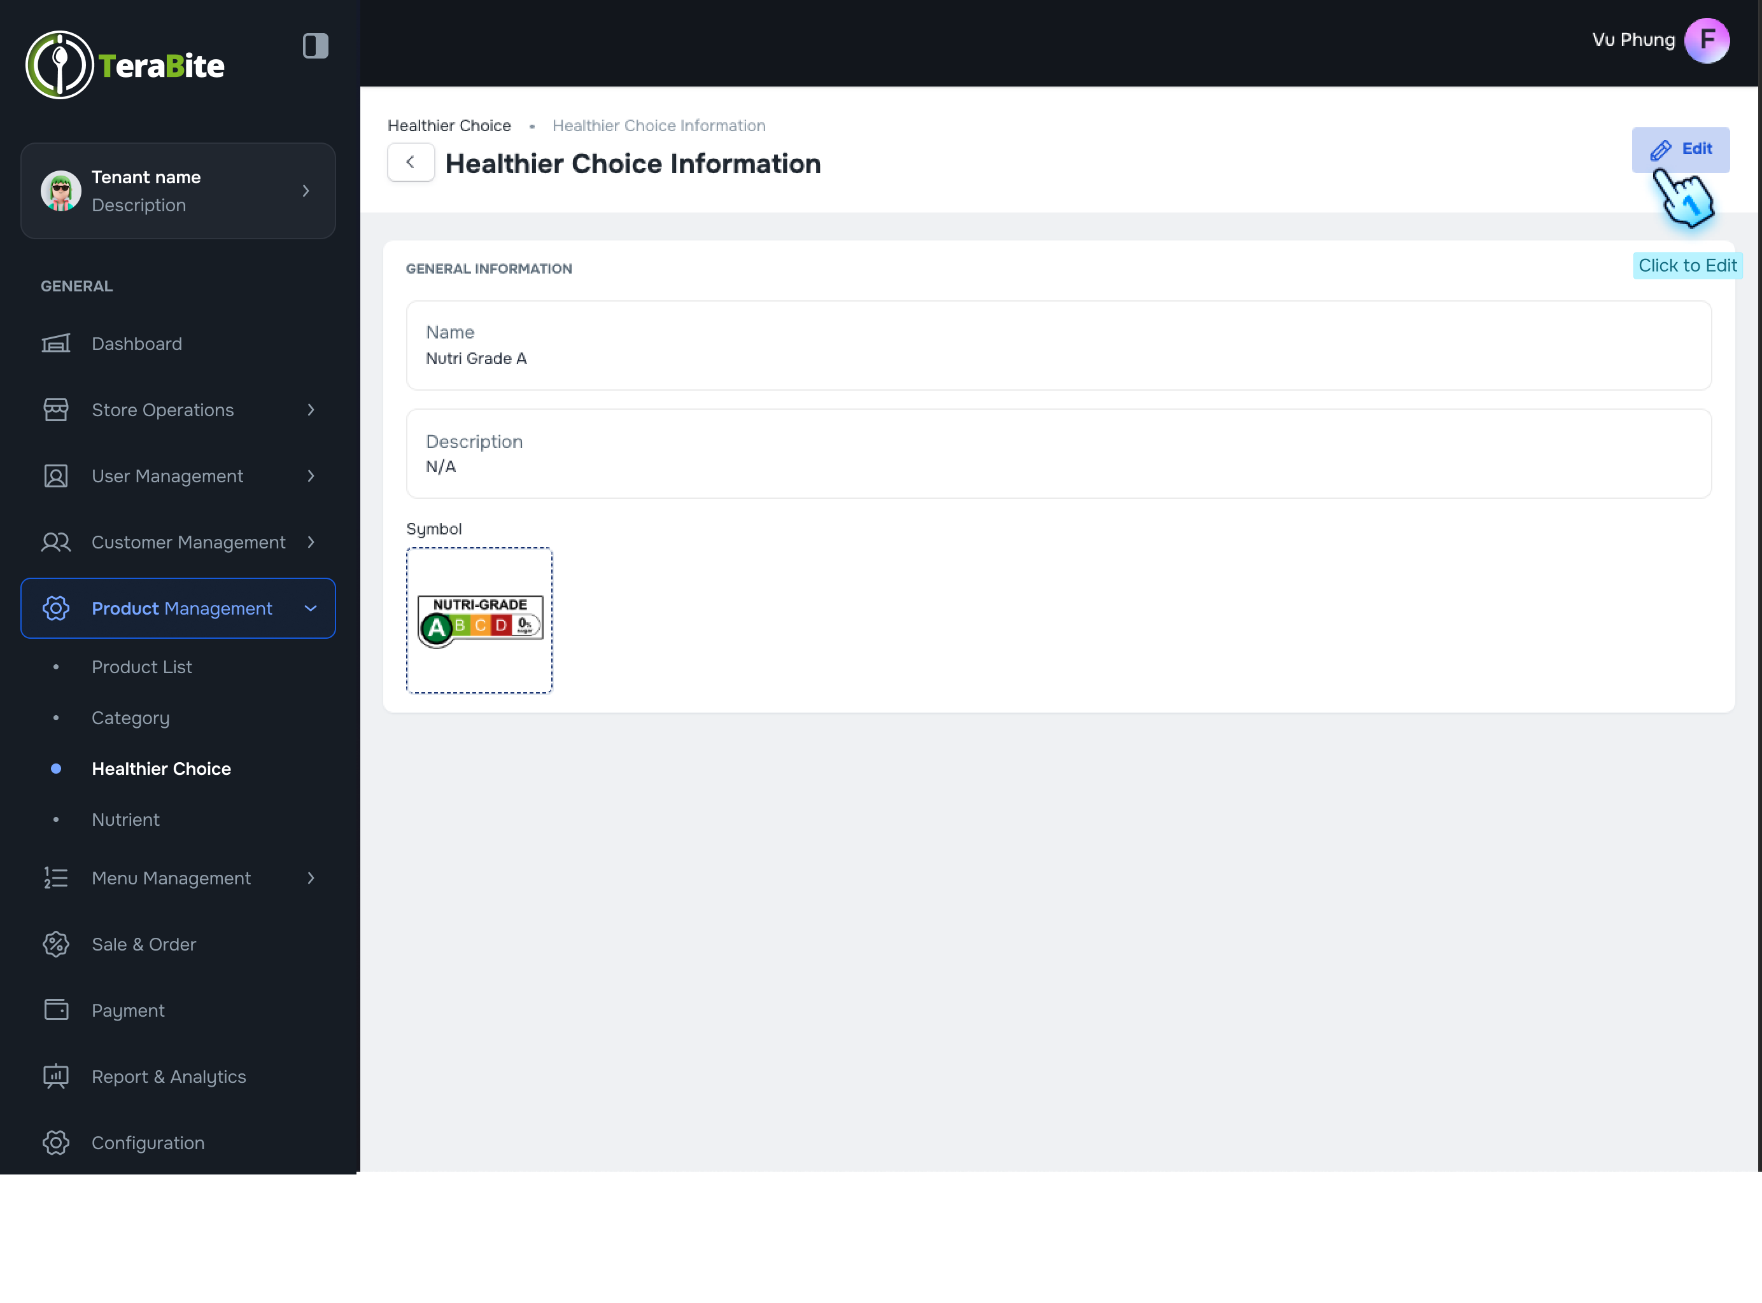This screenshot has width=1762, height=1303.
Task: Select the Dashboard icon in sidebar
Action: (56, 343)
